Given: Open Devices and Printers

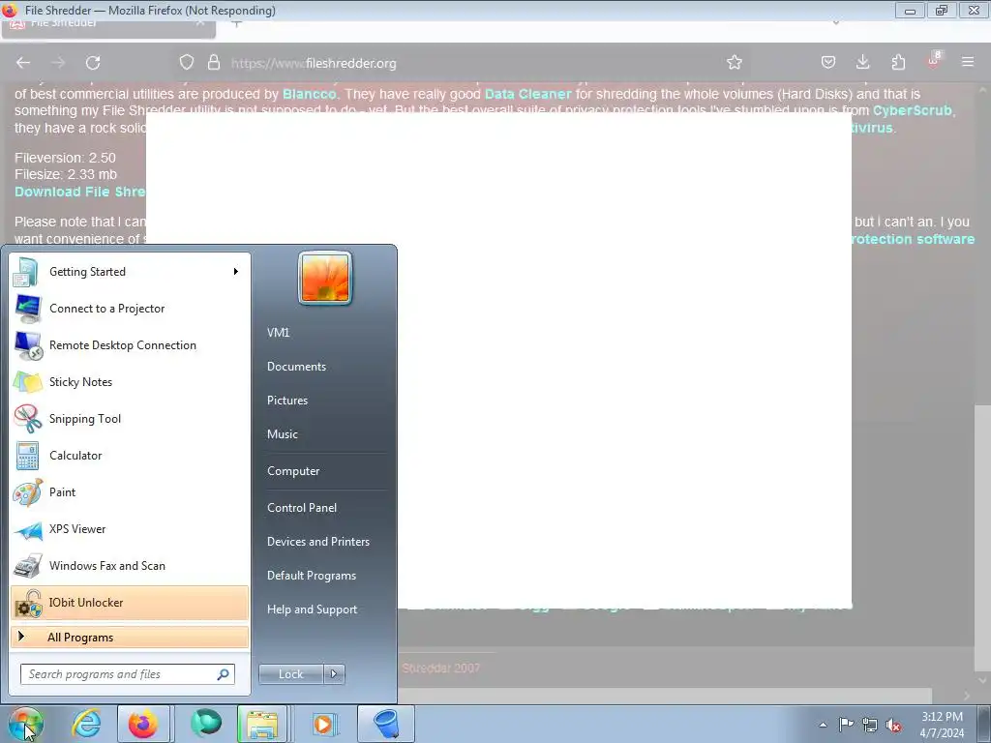Looking at the screenshot, I should pos(317,542).
